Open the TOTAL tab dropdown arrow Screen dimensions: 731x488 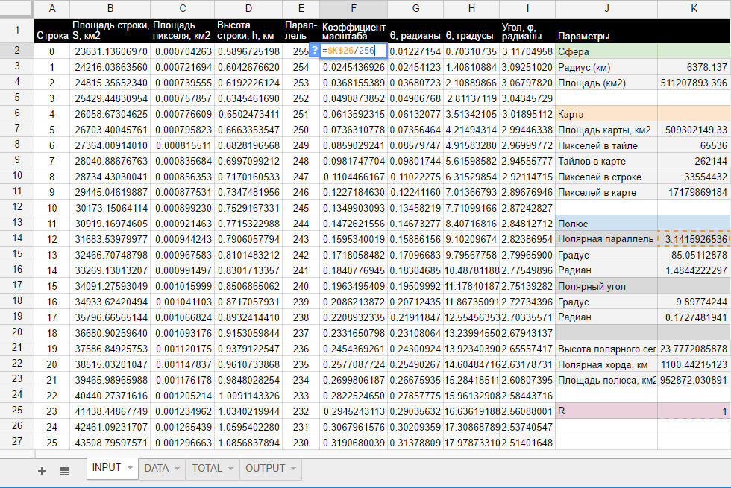230,469
